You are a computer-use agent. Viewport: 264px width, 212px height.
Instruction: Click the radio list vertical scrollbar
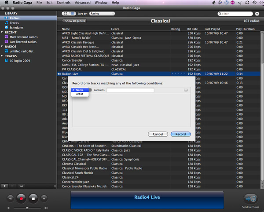pyautogui.click(x=262, y=48)
